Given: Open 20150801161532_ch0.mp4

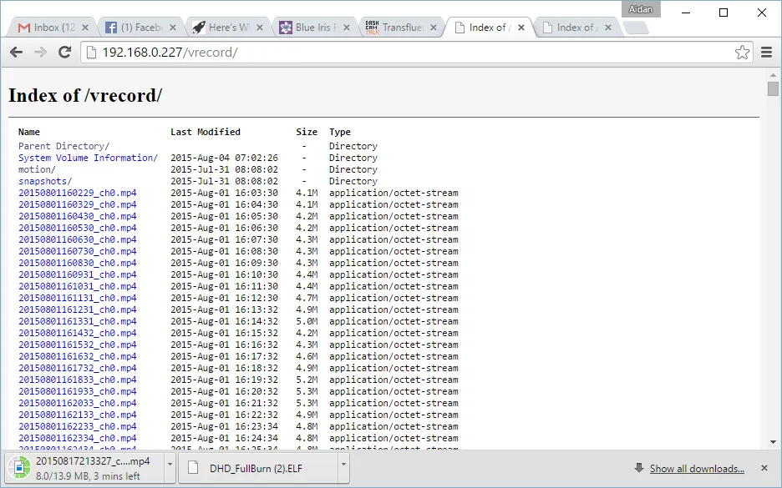Looking at the screenshot, I should [x=78, y=345].
